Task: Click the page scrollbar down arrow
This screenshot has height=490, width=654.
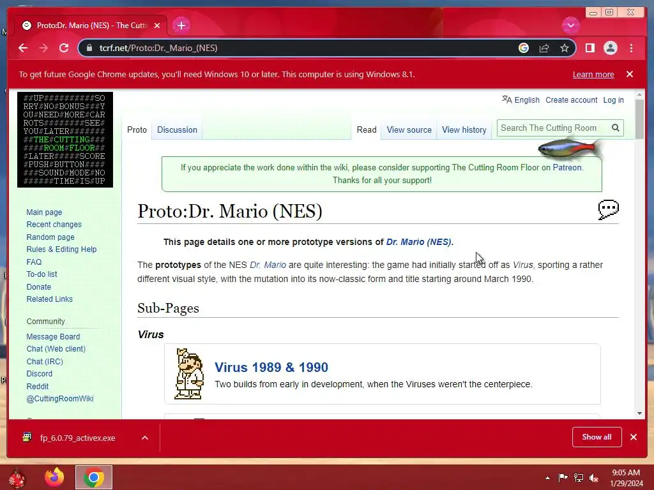Action: pyautogui.click(x=639, y=413)
